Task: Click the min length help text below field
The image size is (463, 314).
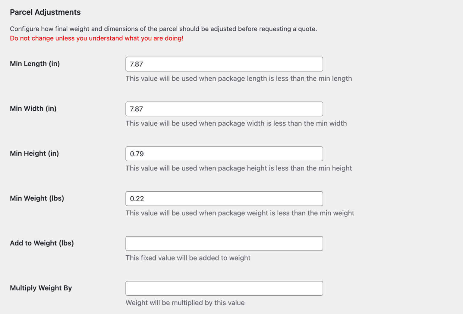Action: click(239, 78)
